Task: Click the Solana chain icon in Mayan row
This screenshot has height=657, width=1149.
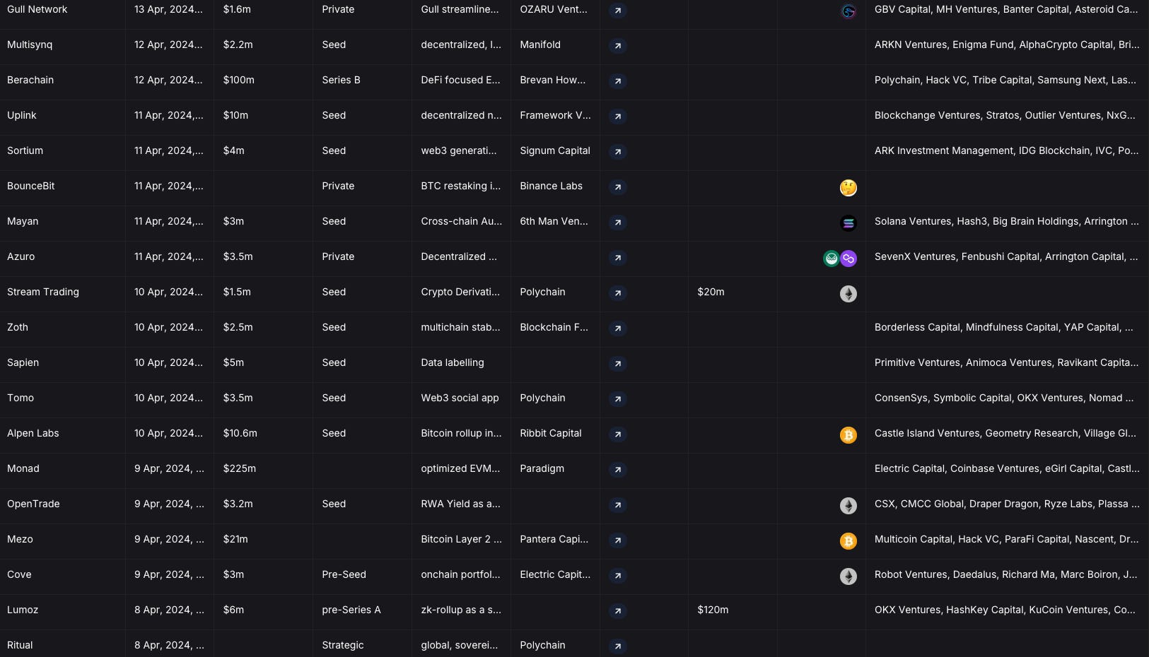Action: coord(848,223)
